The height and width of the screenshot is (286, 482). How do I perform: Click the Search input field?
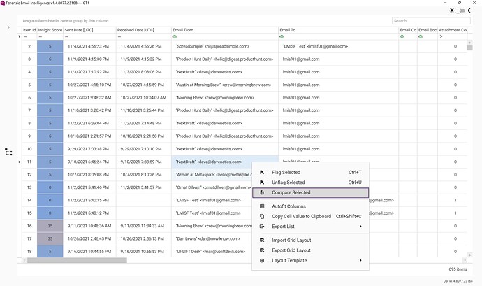tap(432, 20)
